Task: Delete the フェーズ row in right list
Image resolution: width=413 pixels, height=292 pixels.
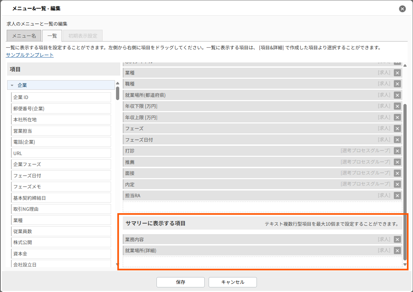Action: tap(397, 129)
